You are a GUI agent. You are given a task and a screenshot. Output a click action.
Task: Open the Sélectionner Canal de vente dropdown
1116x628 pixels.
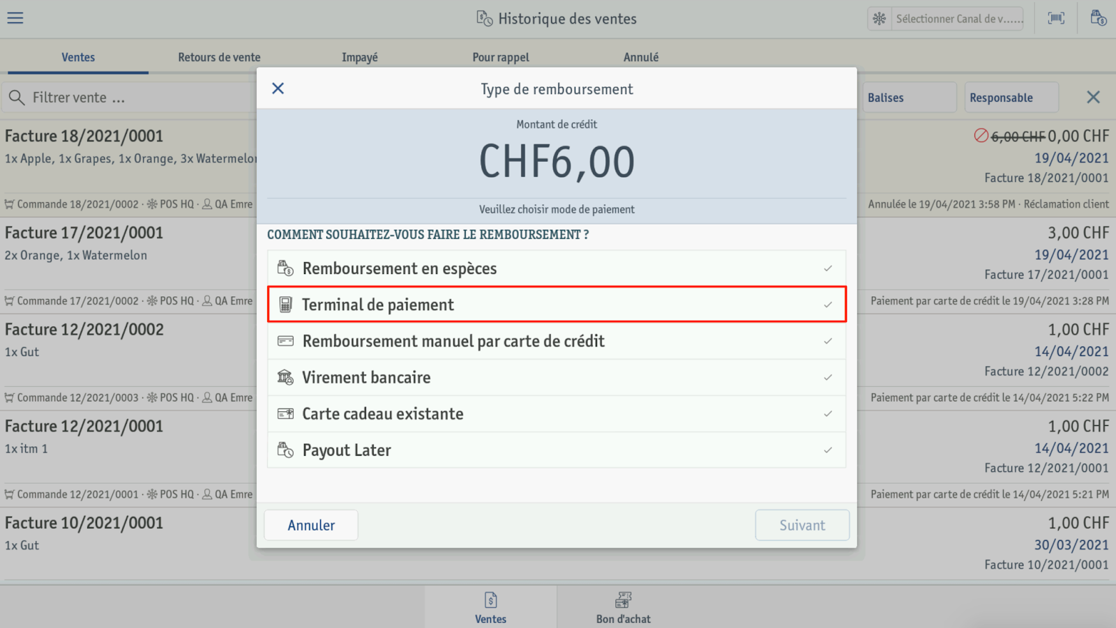(x=946, y=19)
